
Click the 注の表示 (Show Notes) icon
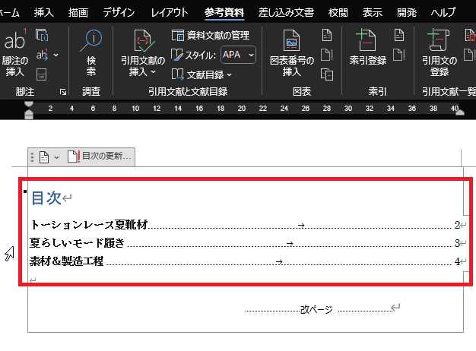tap(42, 74)
